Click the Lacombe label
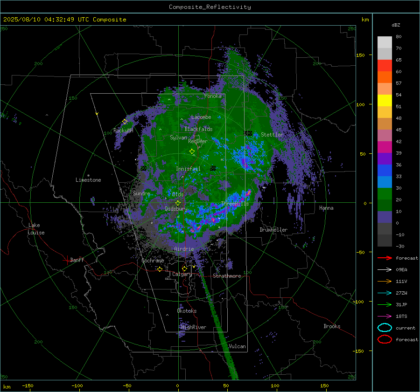 (x=201, y=117)
